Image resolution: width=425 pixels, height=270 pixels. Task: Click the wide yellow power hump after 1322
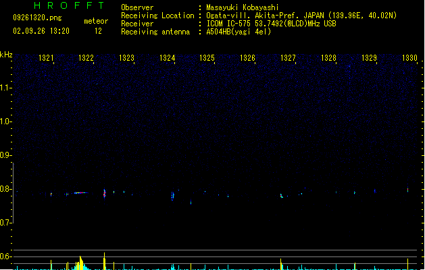[x=81, y=263]
